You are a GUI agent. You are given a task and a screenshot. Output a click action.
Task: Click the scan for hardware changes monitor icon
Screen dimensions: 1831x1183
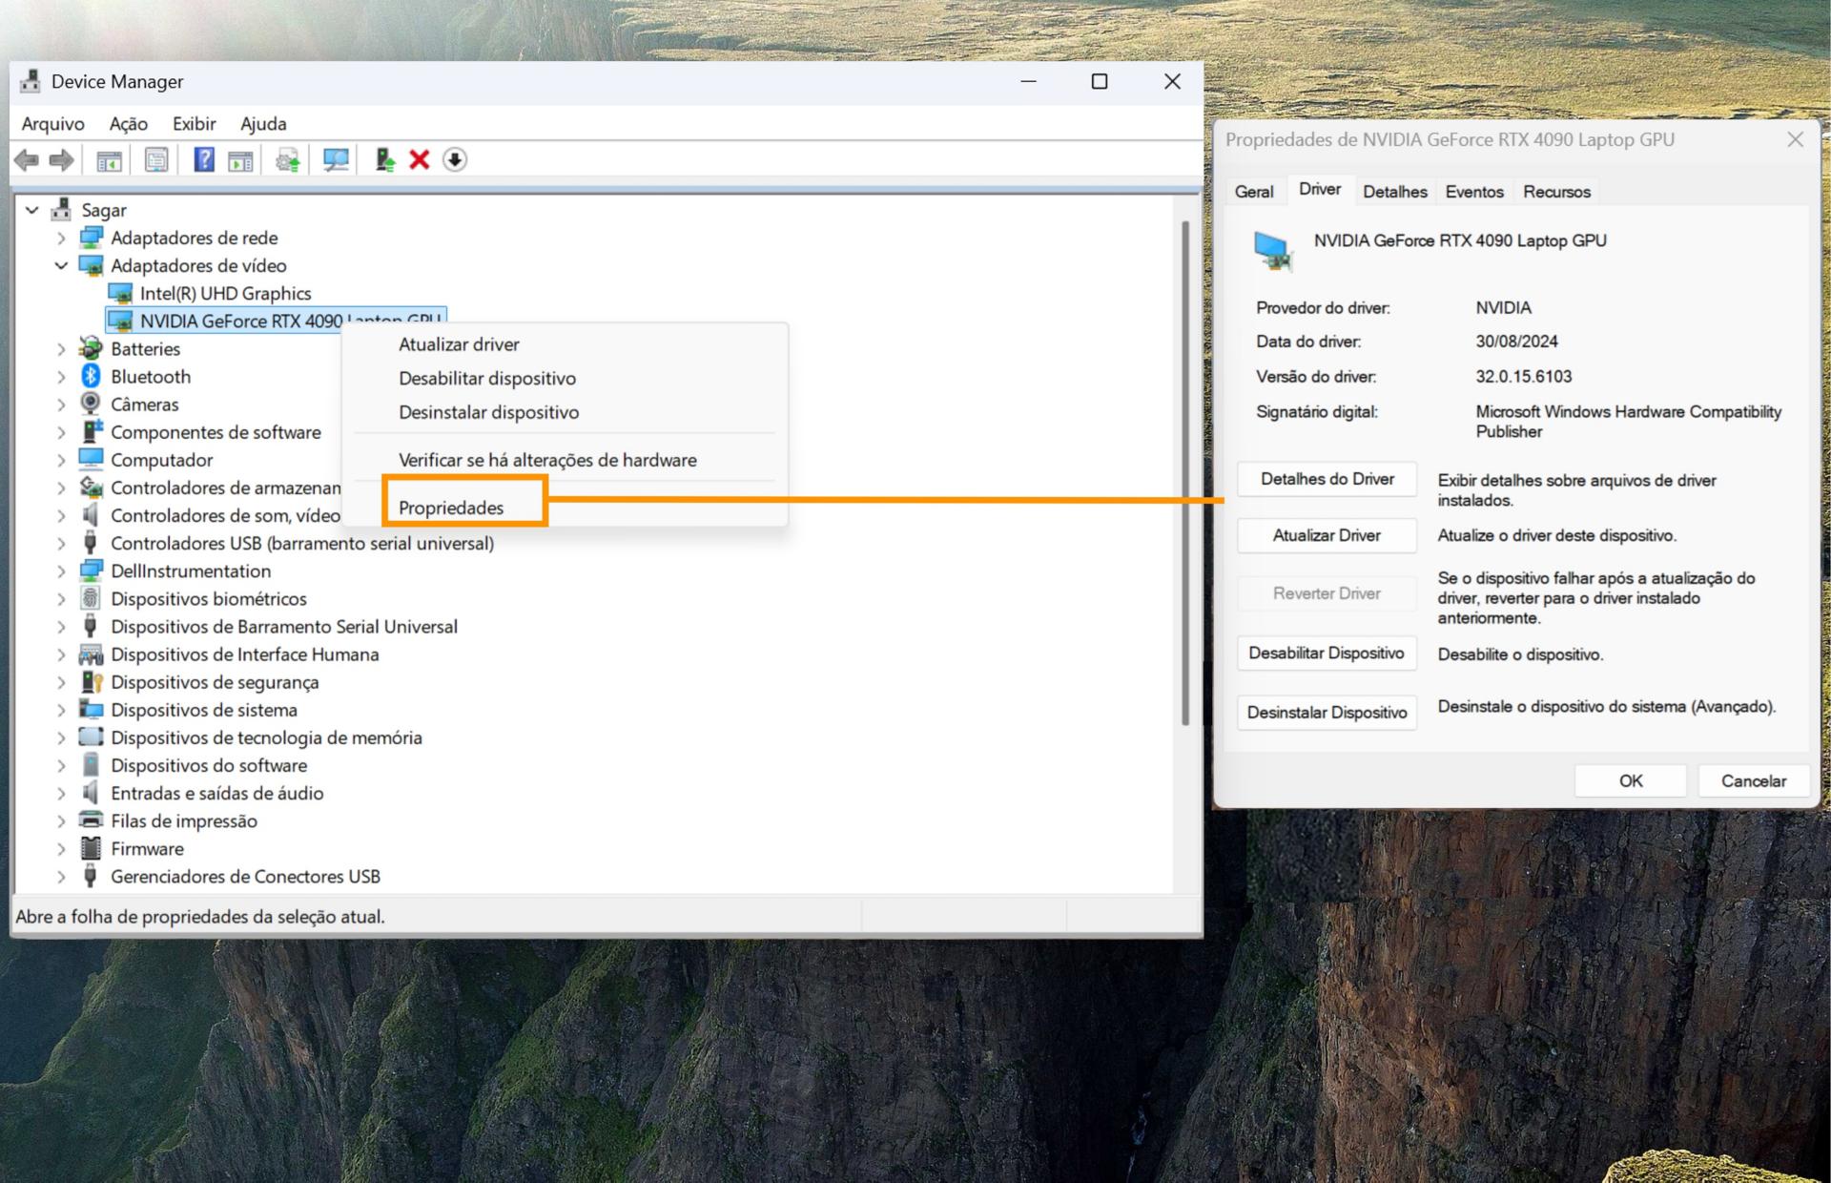pyautogui.click(x=336, y=159)
